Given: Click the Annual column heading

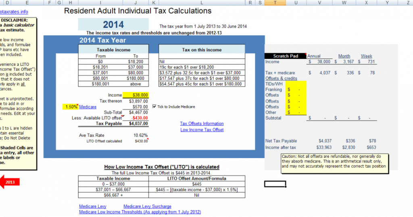Looking at the screenshot, I should (x=314, y=56).
